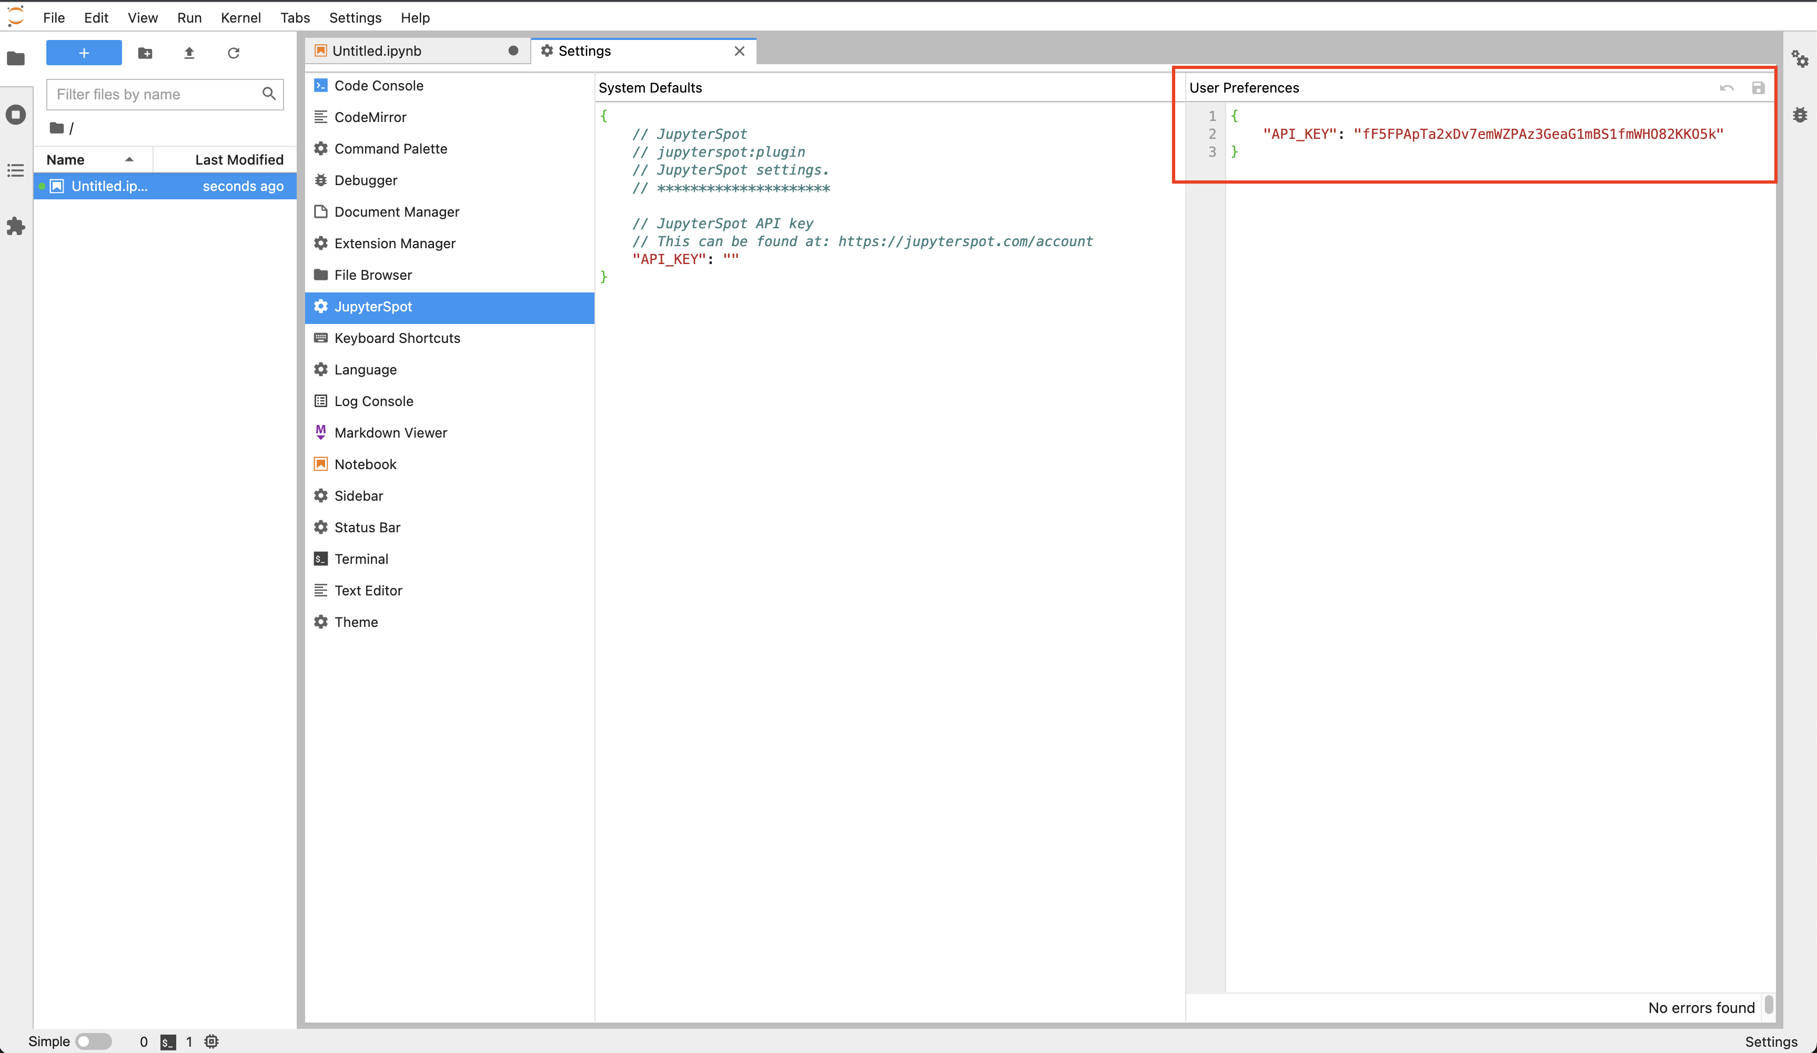Open Text Editor settings
The image size is (1817, 1053).
pyautogui.click(x=449, y=590)
